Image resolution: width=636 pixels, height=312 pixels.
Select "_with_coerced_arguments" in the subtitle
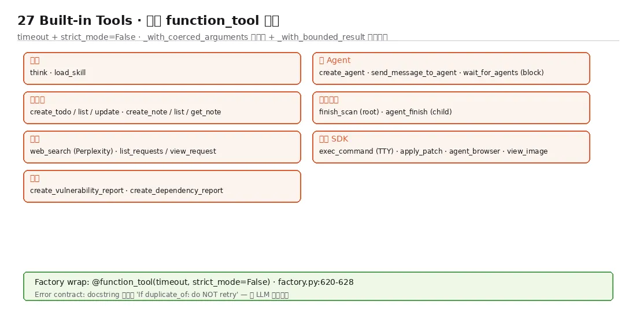click(195, 37)
